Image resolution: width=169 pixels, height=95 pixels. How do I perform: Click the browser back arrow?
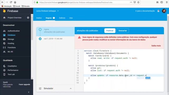2,2
